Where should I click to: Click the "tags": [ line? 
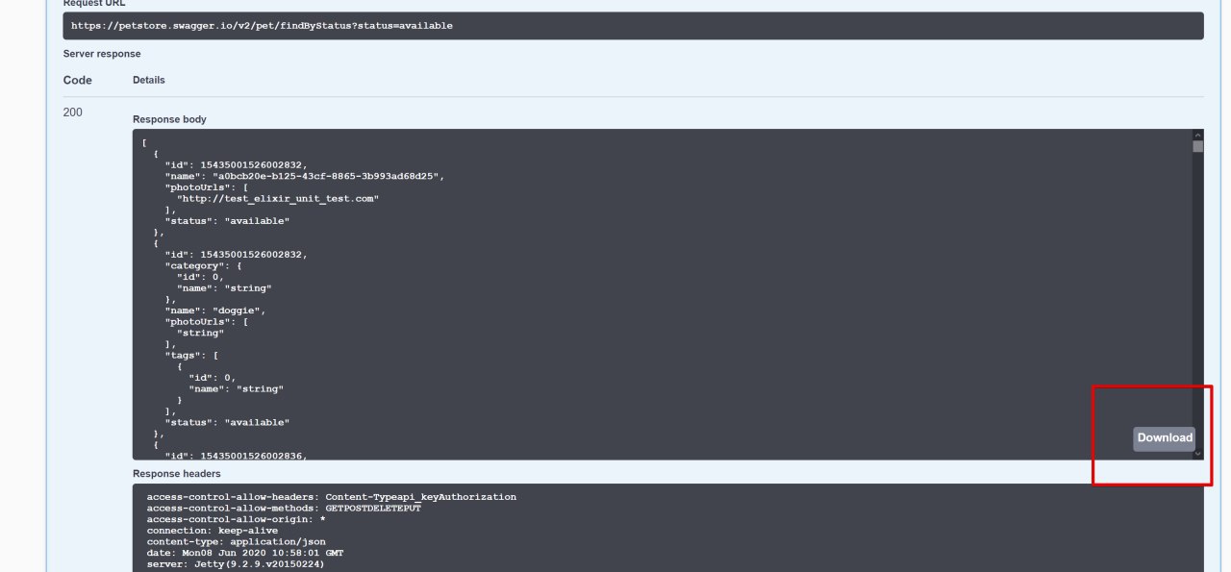click(x=191, y=356)
